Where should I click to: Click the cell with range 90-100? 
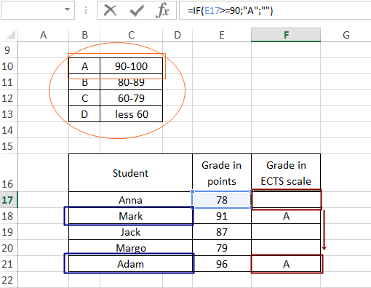[131, 66]
